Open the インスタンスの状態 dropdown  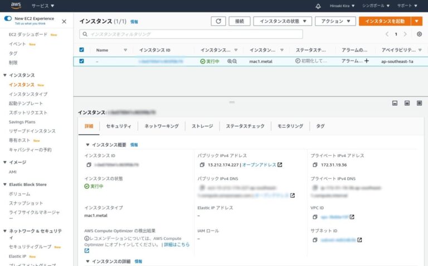(283, 21)
